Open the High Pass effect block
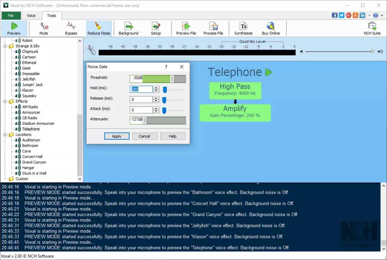Screen dimensions: 387x260 pos(235,91)
